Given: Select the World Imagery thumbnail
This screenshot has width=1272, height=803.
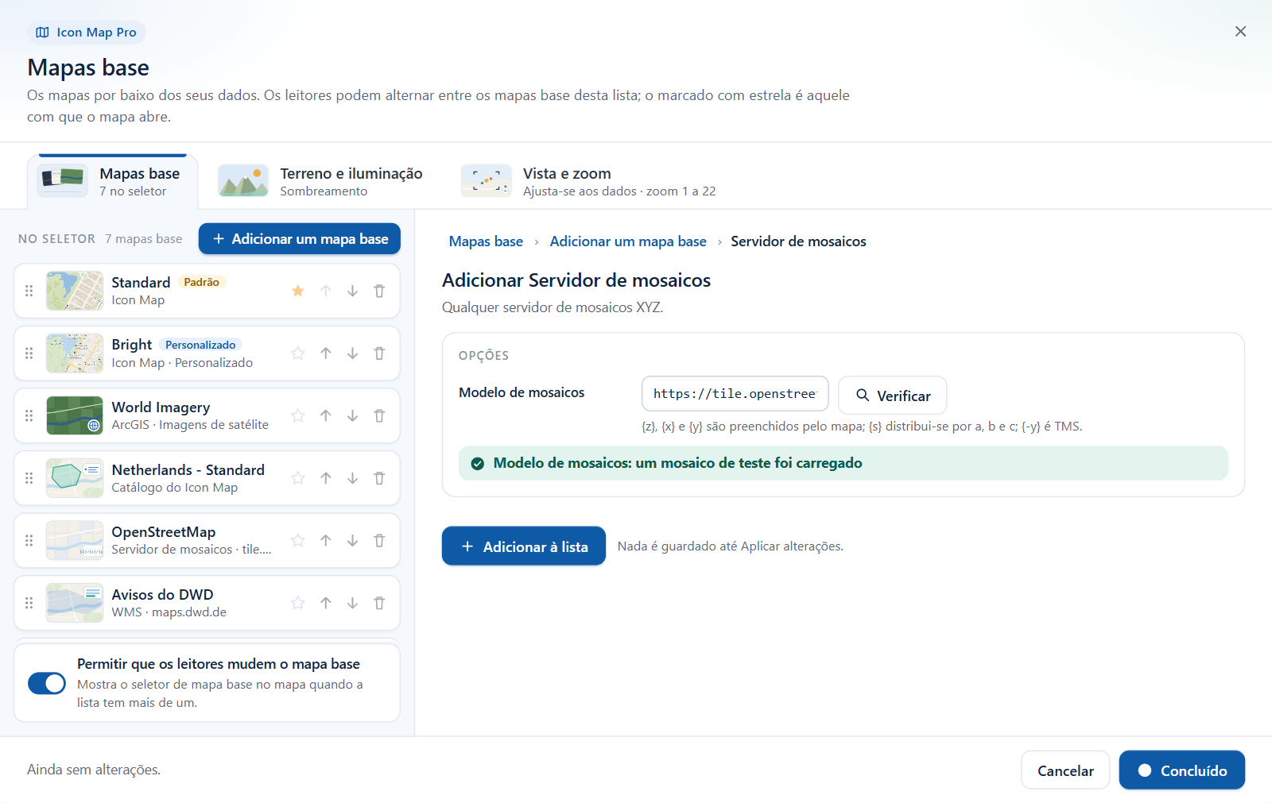Looking at the screenshot, I should (75, 415).
